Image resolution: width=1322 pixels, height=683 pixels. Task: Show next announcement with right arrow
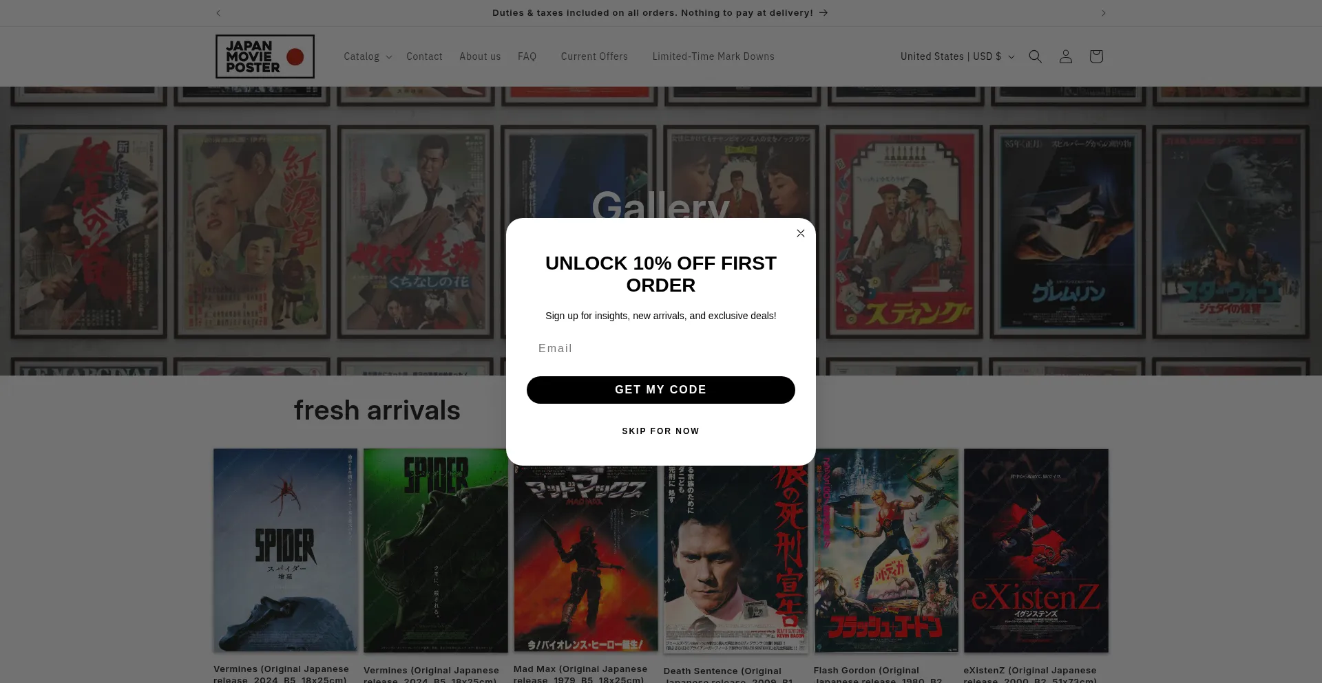click(1103, 13)
